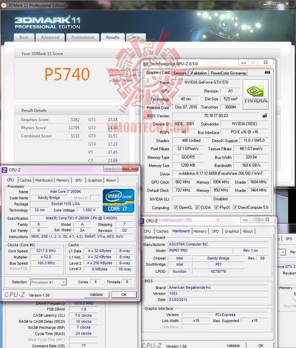Click the Multiplier value x 52.0
This screenshot has width=296, height=348.
click(x=46, y=257)
